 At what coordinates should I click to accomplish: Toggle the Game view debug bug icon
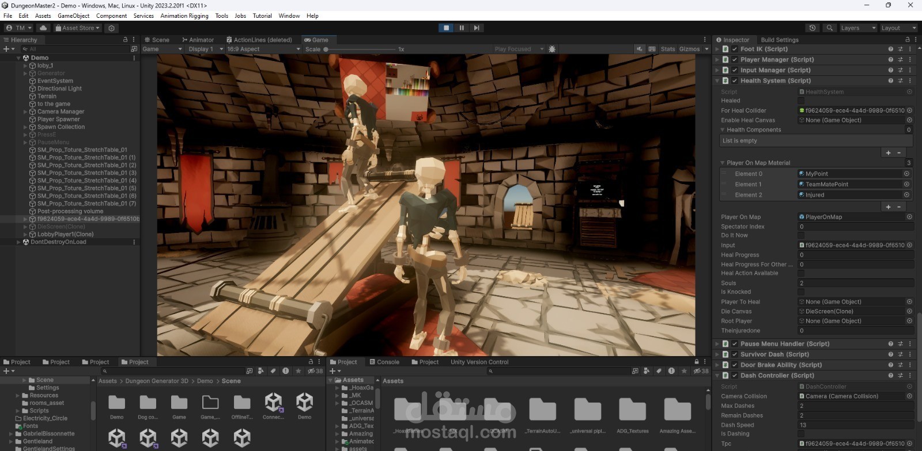(x=552, y=49)
